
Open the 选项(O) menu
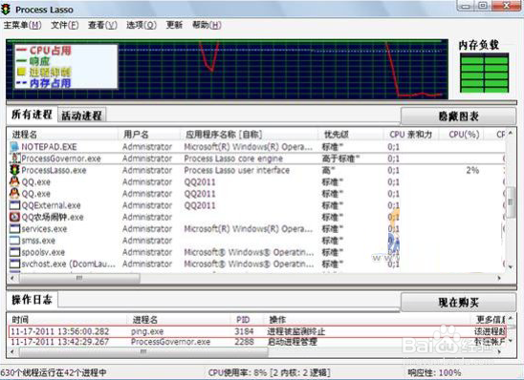141,25
